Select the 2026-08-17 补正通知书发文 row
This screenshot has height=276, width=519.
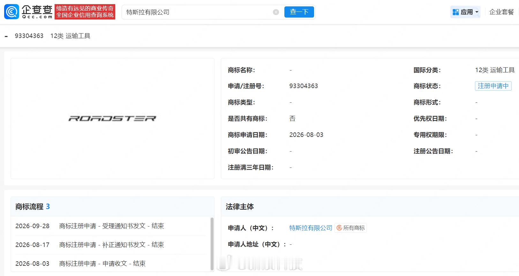110,245
